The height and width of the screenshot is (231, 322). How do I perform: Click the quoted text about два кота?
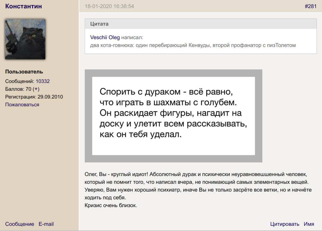pos(193,45)
